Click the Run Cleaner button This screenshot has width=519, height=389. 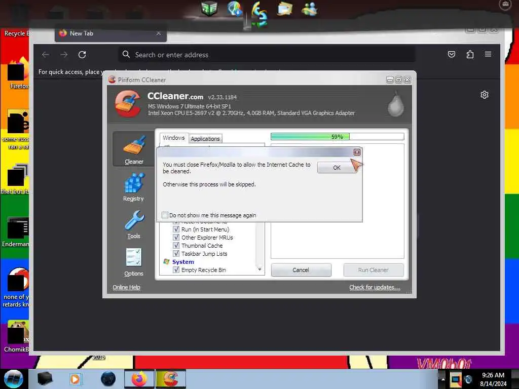(x=374, y=270)
